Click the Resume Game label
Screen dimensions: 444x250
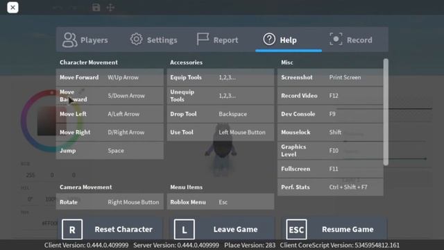point(348,229)
